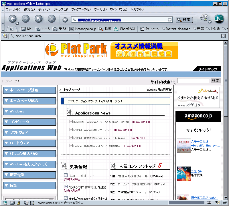Open the ブックマーク folder on personal toolbar

[x=150, y=29]
